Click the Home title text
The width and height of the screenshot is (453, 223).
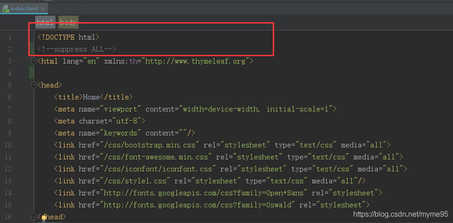[92, 97]
